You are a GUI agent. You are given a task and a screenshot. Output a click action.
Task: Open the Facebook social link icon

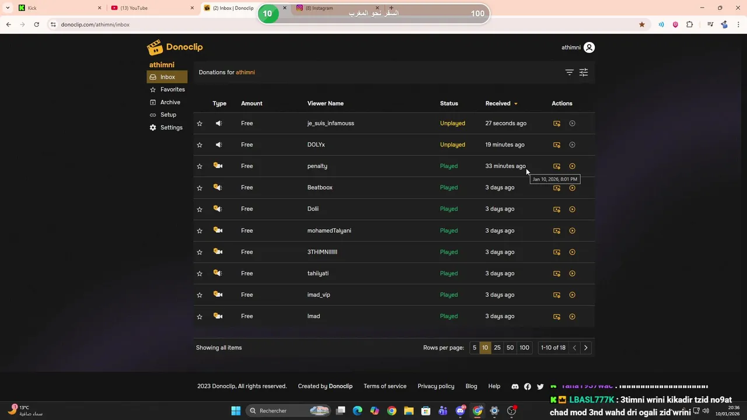coord(528,386)
